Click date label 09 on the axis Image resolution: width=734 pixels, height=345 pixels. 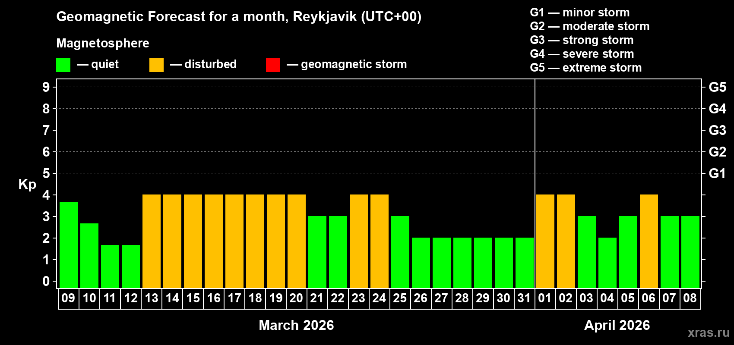[68, 298]
